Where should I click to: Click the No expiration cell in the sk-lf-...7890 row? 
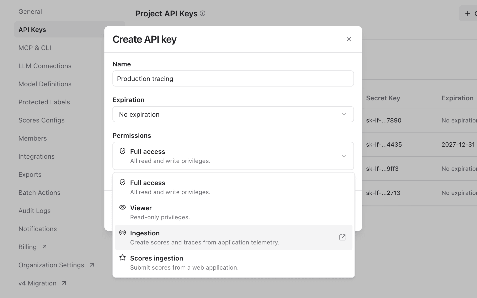(459, 120)
